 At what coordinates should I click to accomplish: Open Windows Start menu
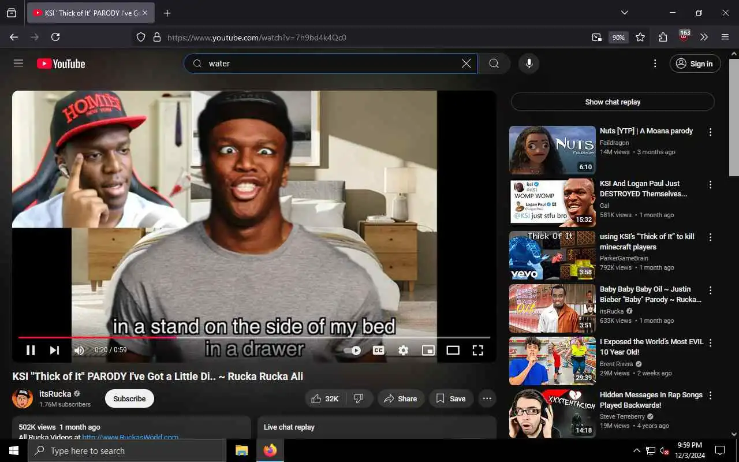[14, 450]
